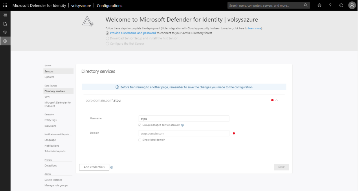Image resolution: width=358 pixels, height=191 pixels.
Task: Select the Provide a username and password radio
Action: click(107, 33)
